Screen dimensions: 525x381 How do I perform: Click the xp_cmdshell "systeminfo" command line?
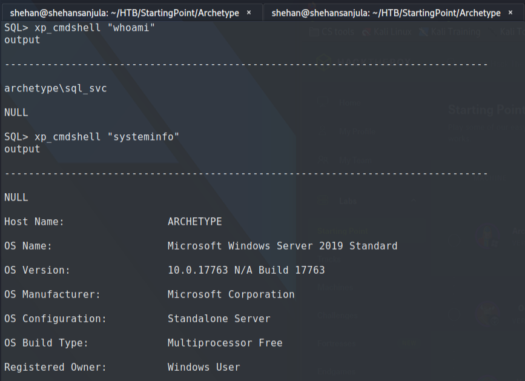tap(92, 137)
